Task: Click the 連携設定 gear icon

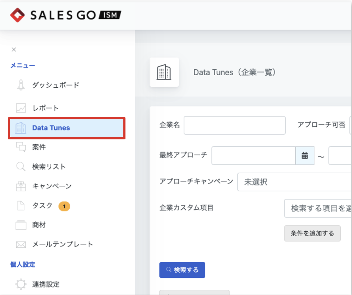Action: pos(21,284)
